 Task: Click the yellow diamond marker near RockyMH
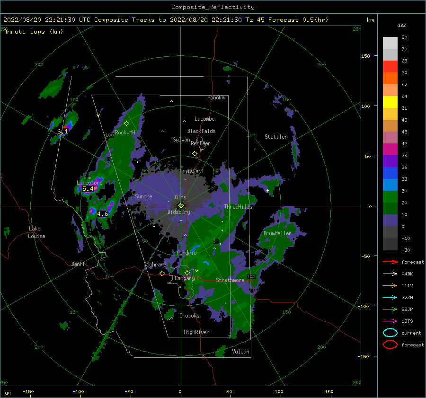(126, 124)
